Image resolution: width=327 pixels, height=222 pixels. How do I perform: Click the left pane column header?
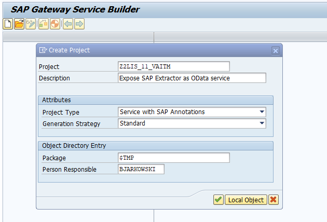[78, 37]
